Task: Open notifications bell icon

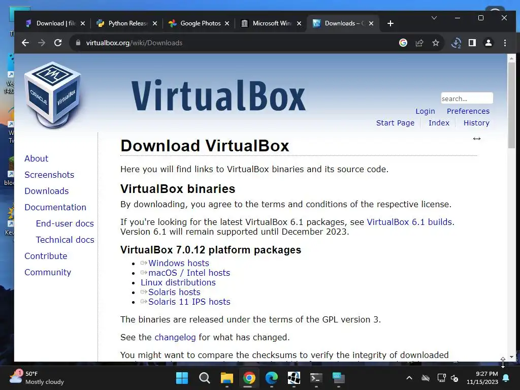Action: pyautogui.click(x=506, y=378)
